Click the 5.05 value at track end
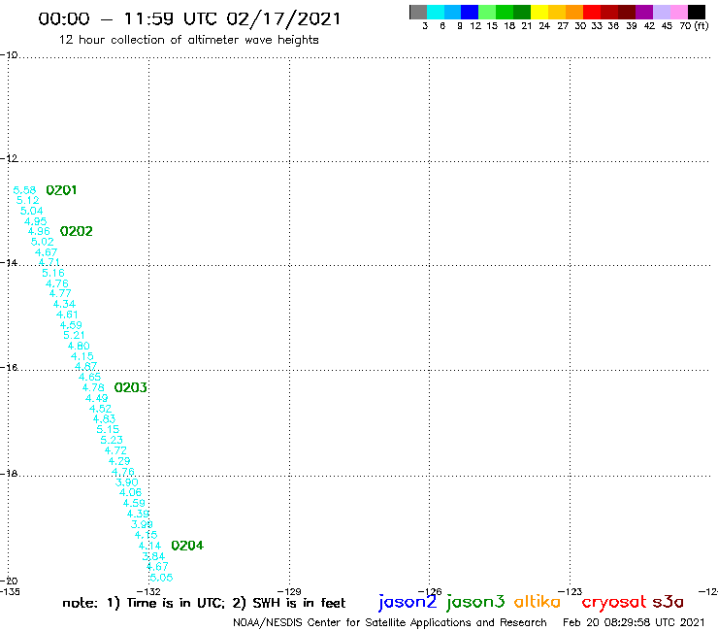This screenshot has height=631, width=718. [x=162, y=578]
